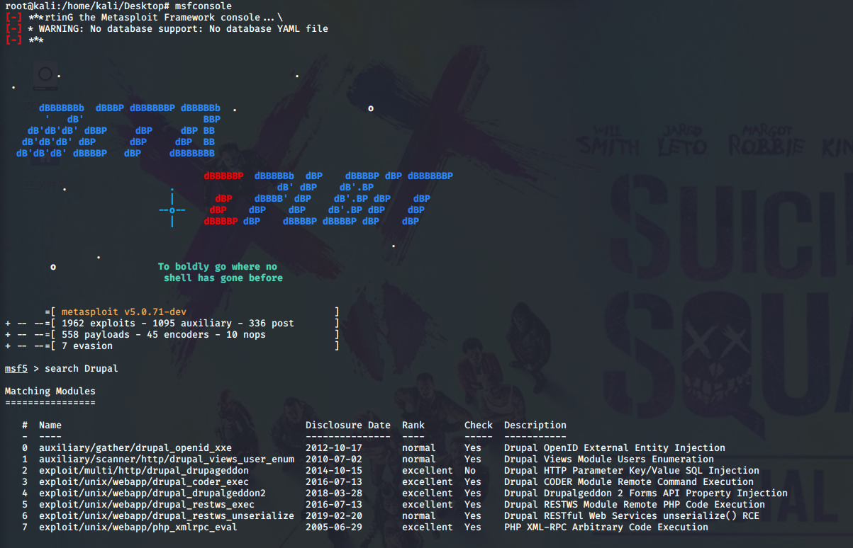This screenshot has width=853, height=548.
Task: Click the No database YAML file warning
Action: click(178, 29)
